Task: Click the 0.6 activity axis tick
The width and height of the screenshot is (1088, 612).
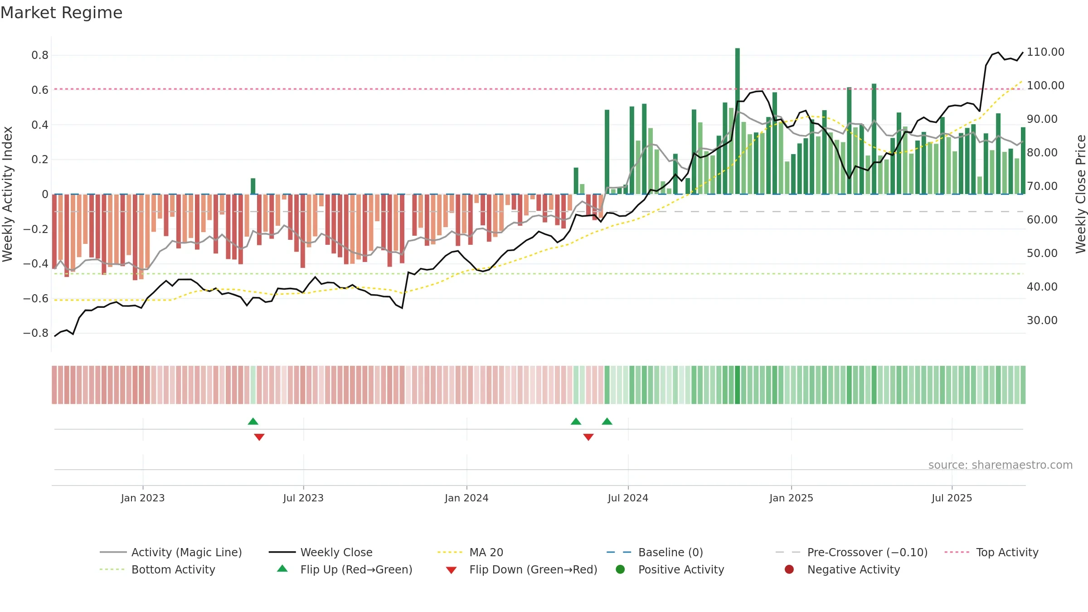Action: click(40, 90)
